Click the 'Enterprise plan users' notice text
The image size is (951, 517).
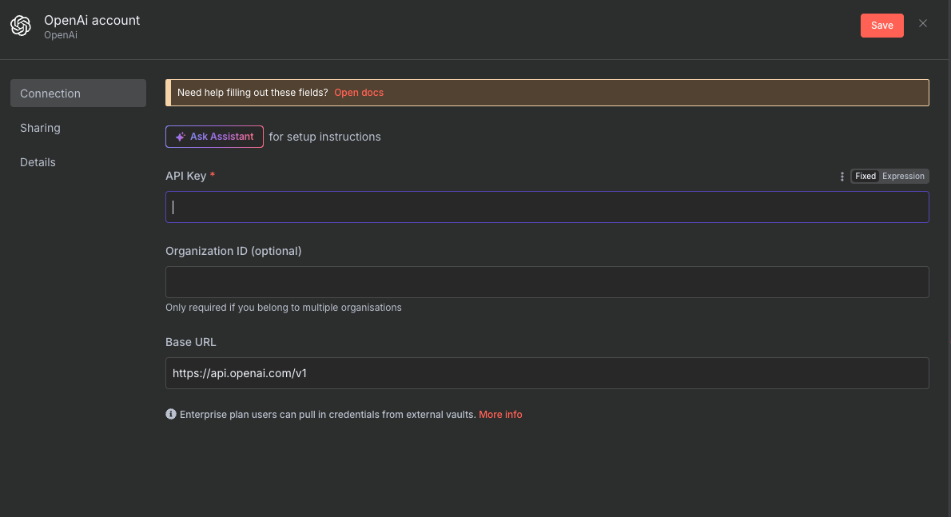pos(328,415)
